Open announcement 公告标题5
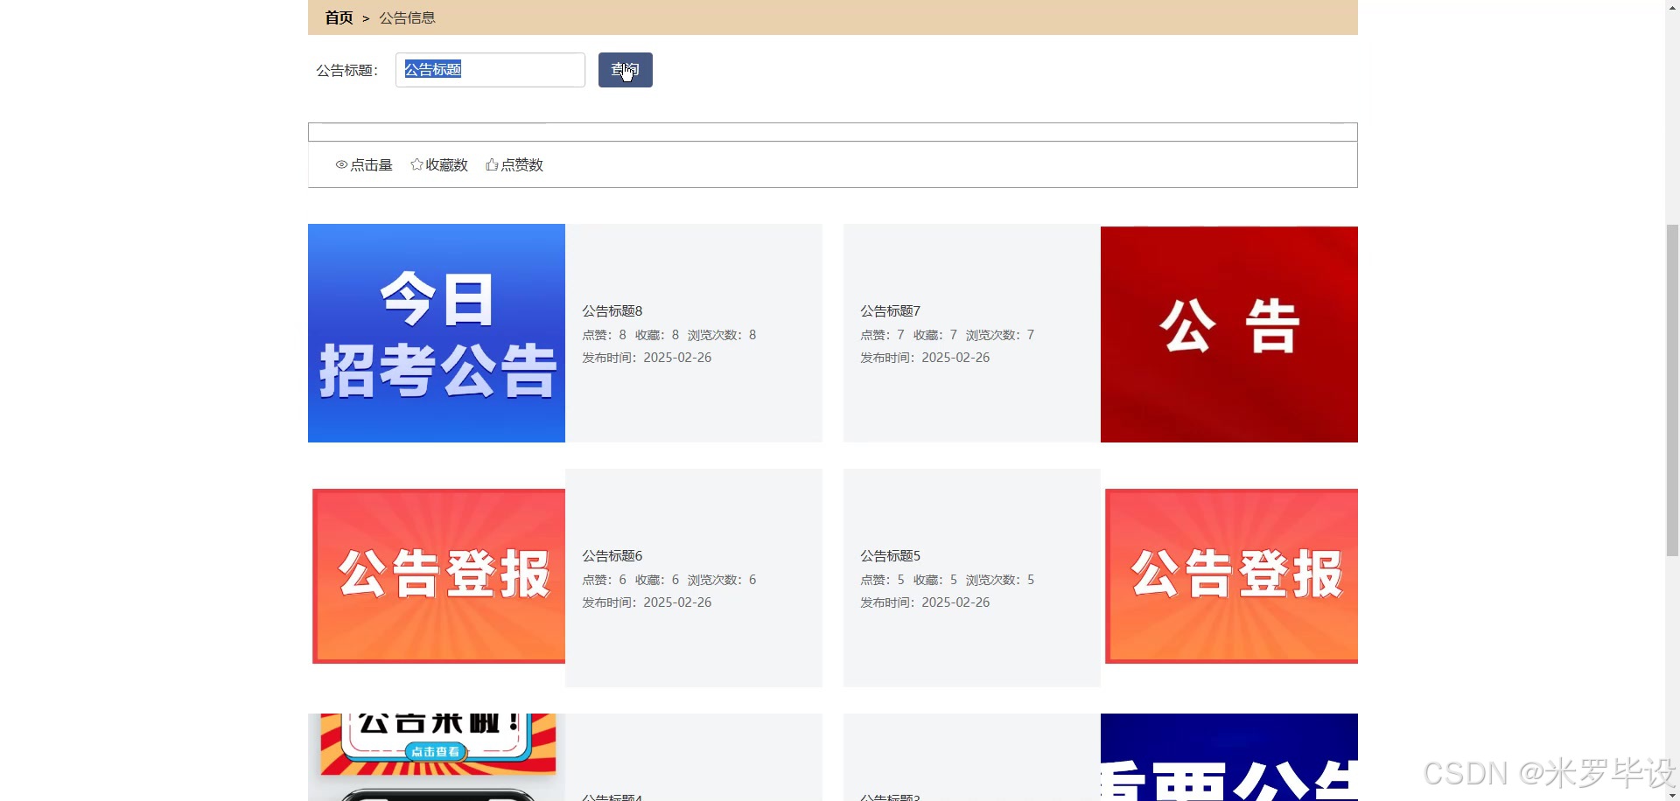This screenshot has height=801, width=1680. click(x=891, y=555)
